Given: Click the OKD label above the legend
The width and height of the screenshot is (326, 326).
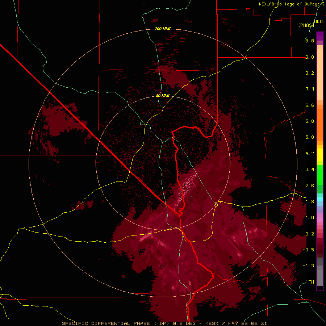Looking at the screenshot, I should (x=318, y=22).
